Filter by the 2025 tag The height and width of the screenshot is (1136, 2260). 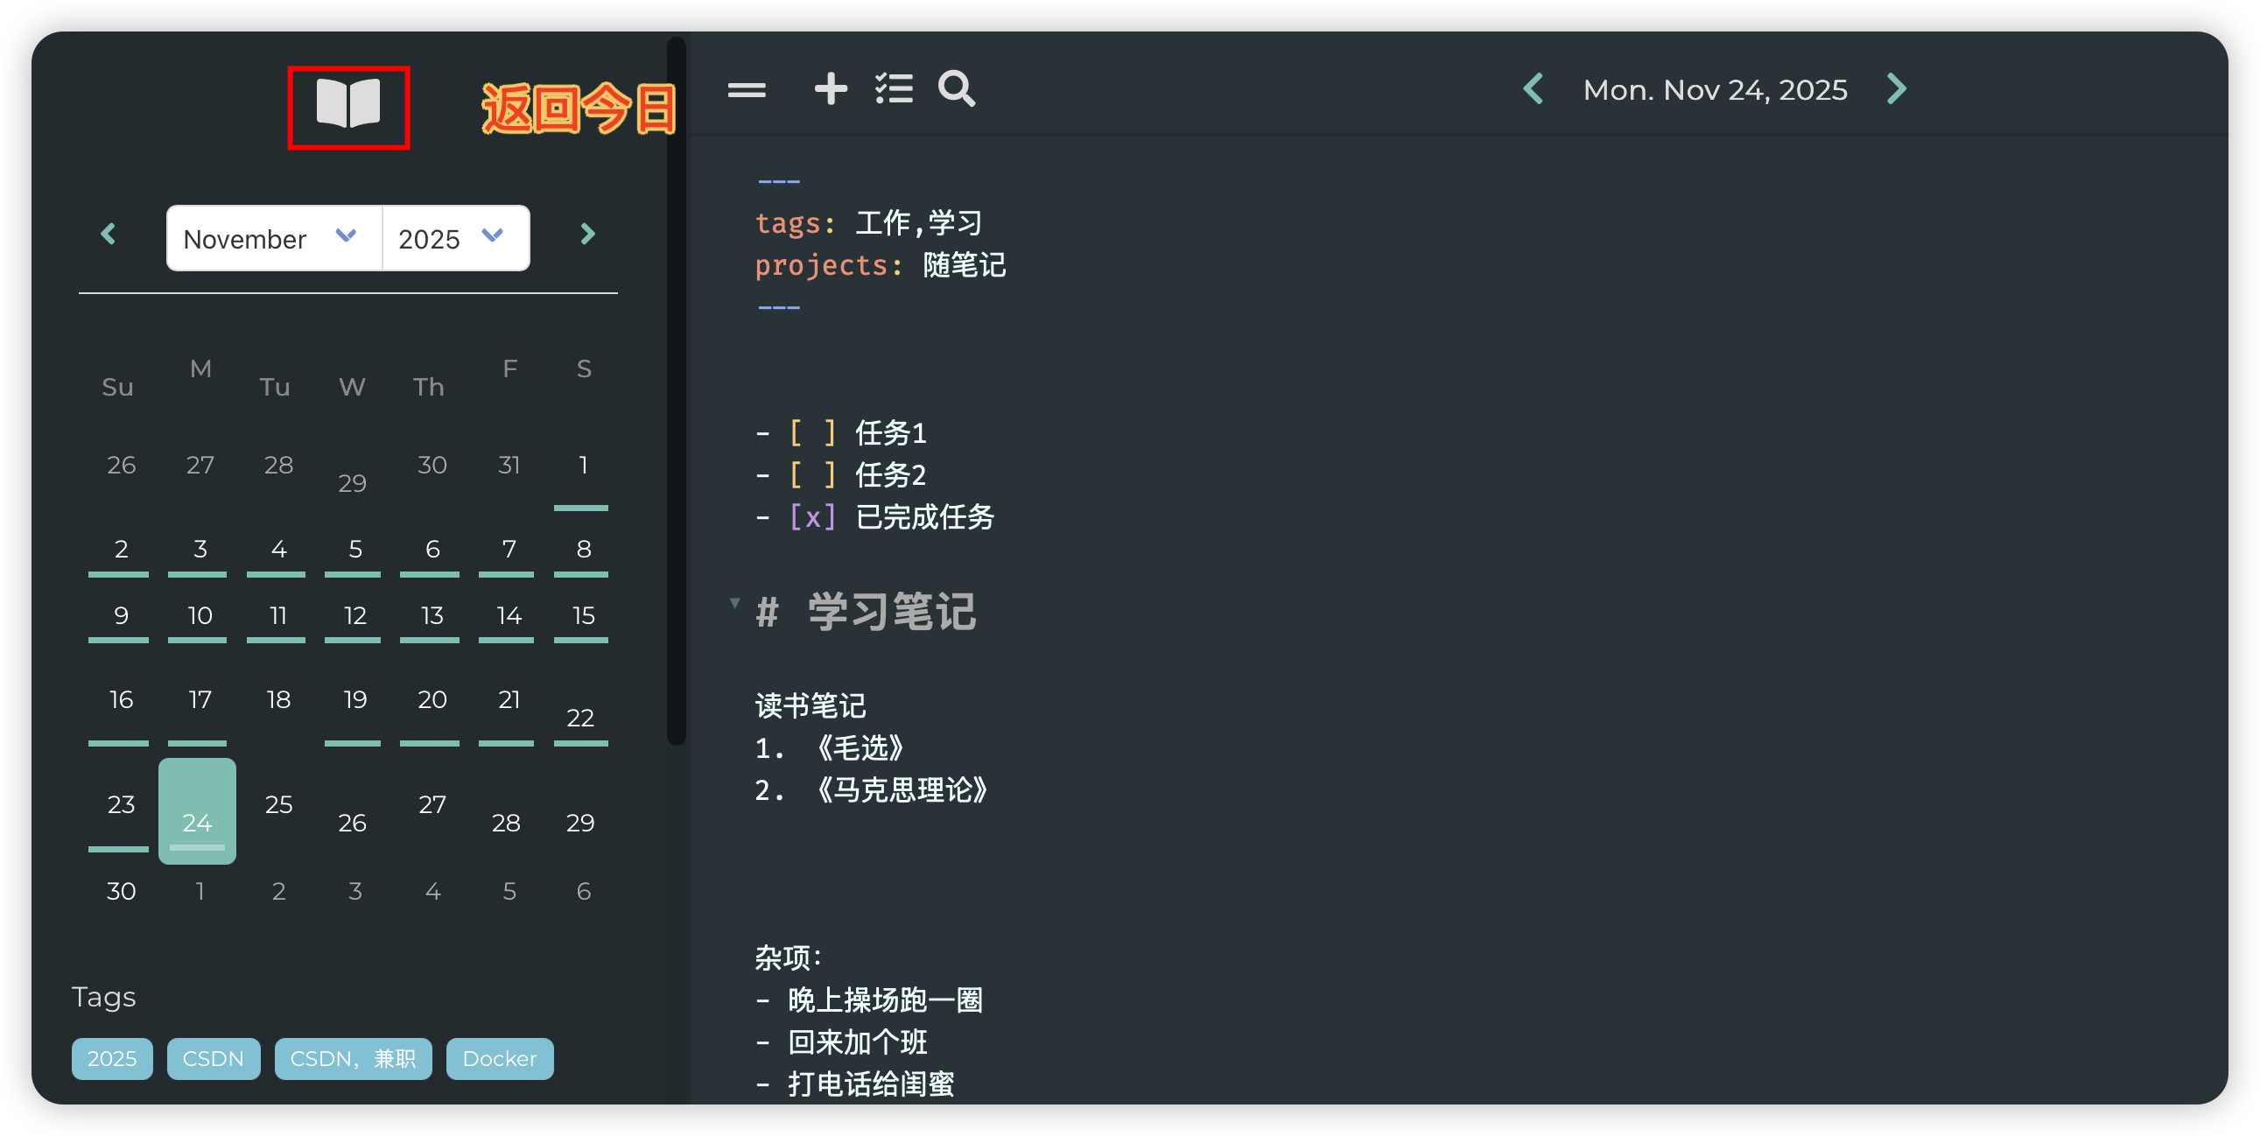click(x=111, y=1059)
